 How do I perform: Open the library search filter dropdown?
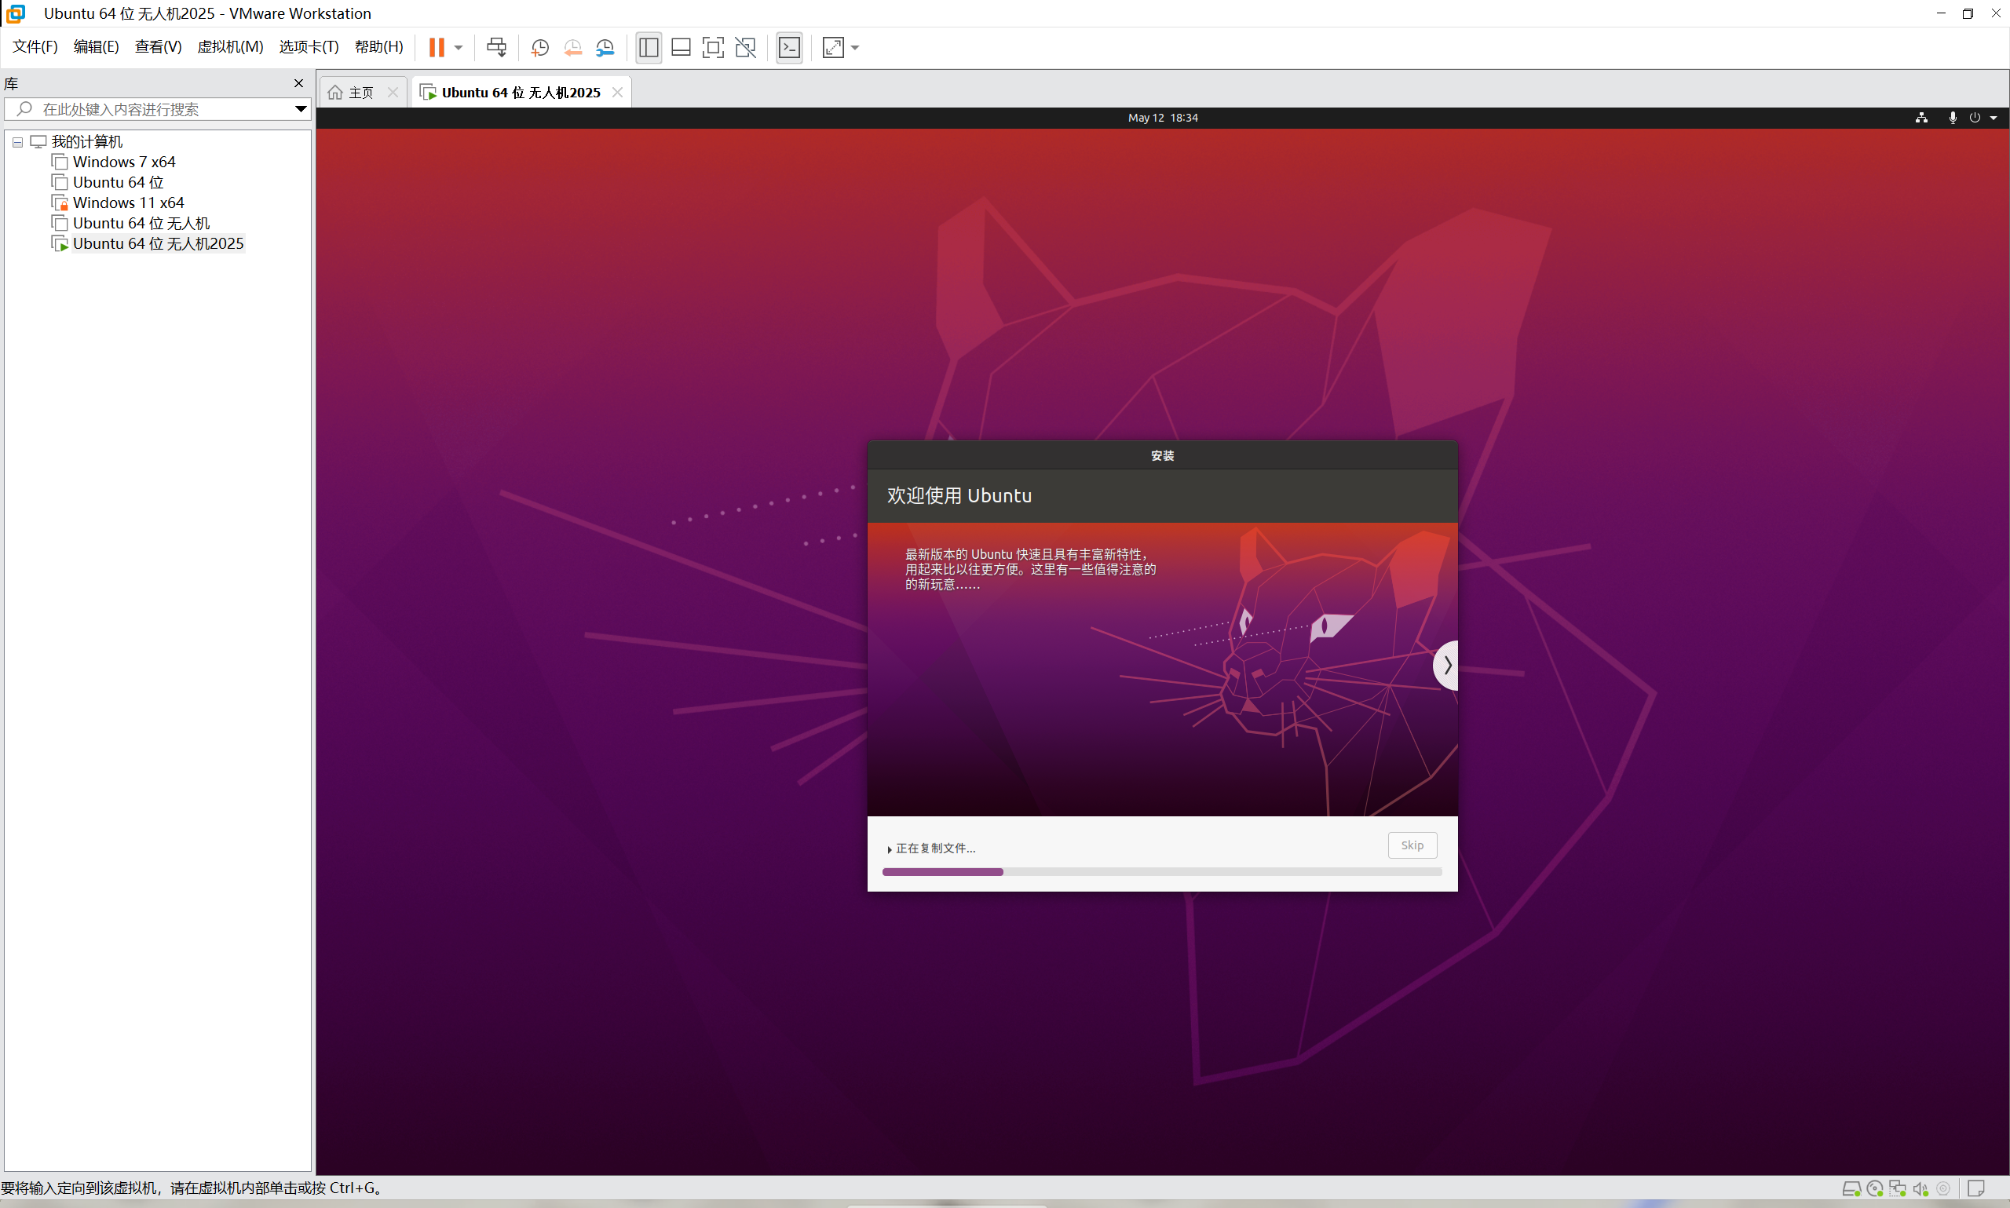pyautogui.click(x=301, y=109)
